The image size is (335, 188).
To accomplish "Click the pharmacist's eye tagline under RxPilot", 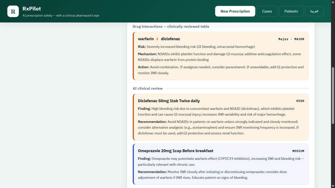I will tap(61, 16).
